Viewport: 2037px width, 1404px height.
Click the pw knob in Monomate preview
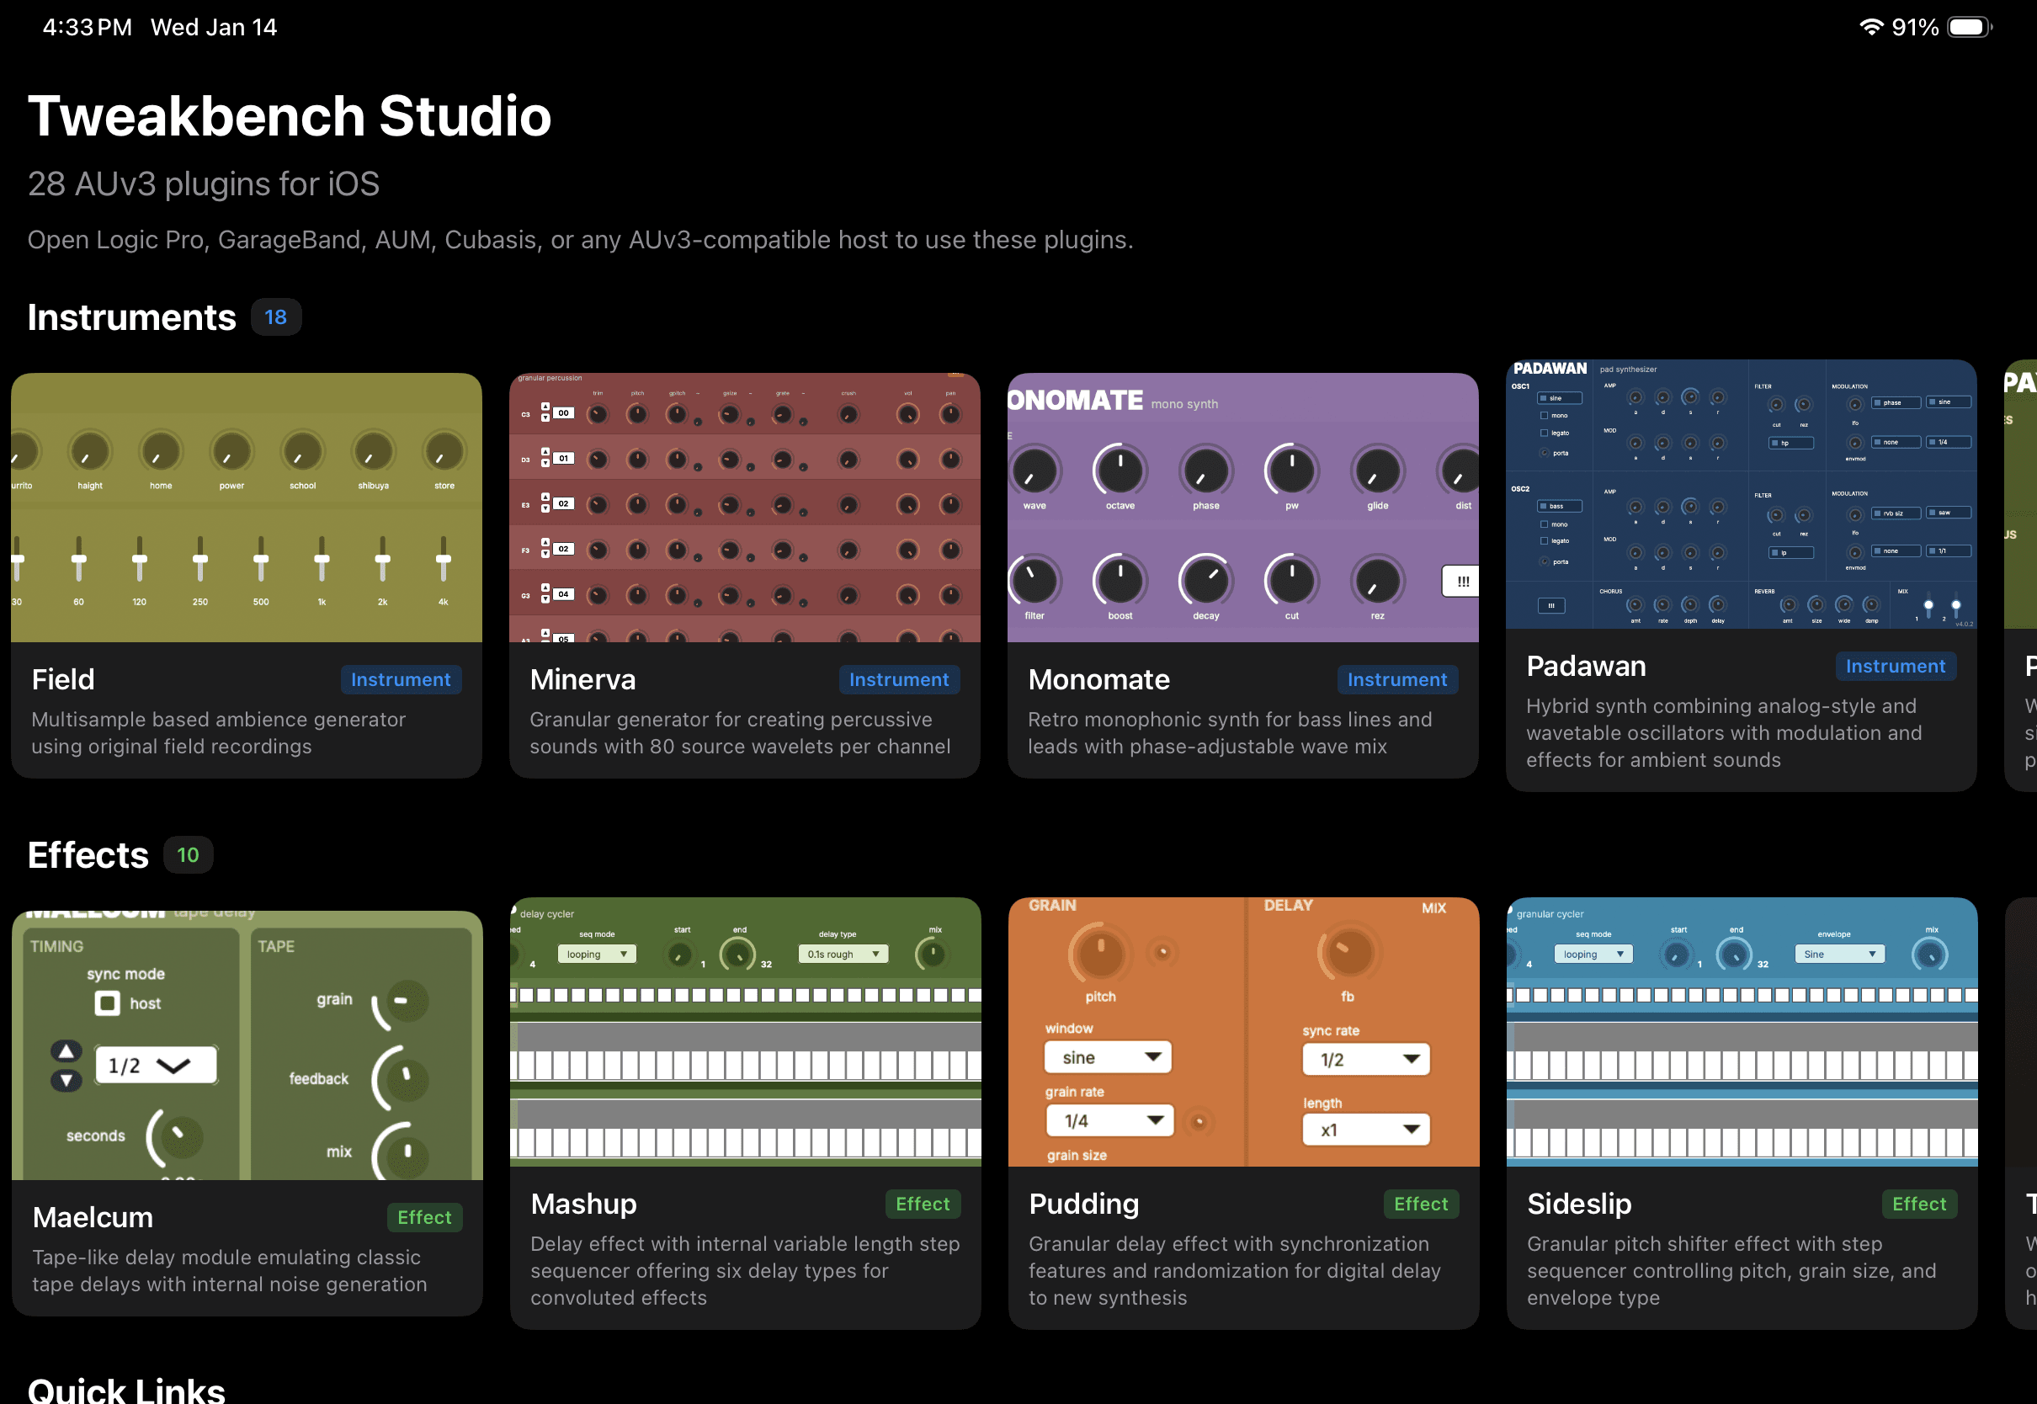[x=1291, y=471]
